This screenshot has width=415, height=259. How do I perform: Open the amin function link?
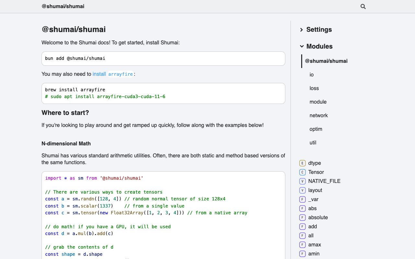tap(314, 254)
